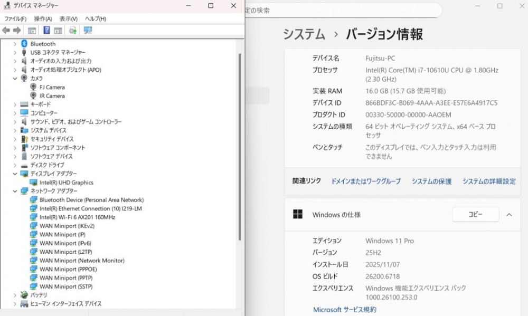Image resolution: width=528 pixels, height=316 pixels.
Task: Open the ファイル(F) menu
Action: coord(15,19)
